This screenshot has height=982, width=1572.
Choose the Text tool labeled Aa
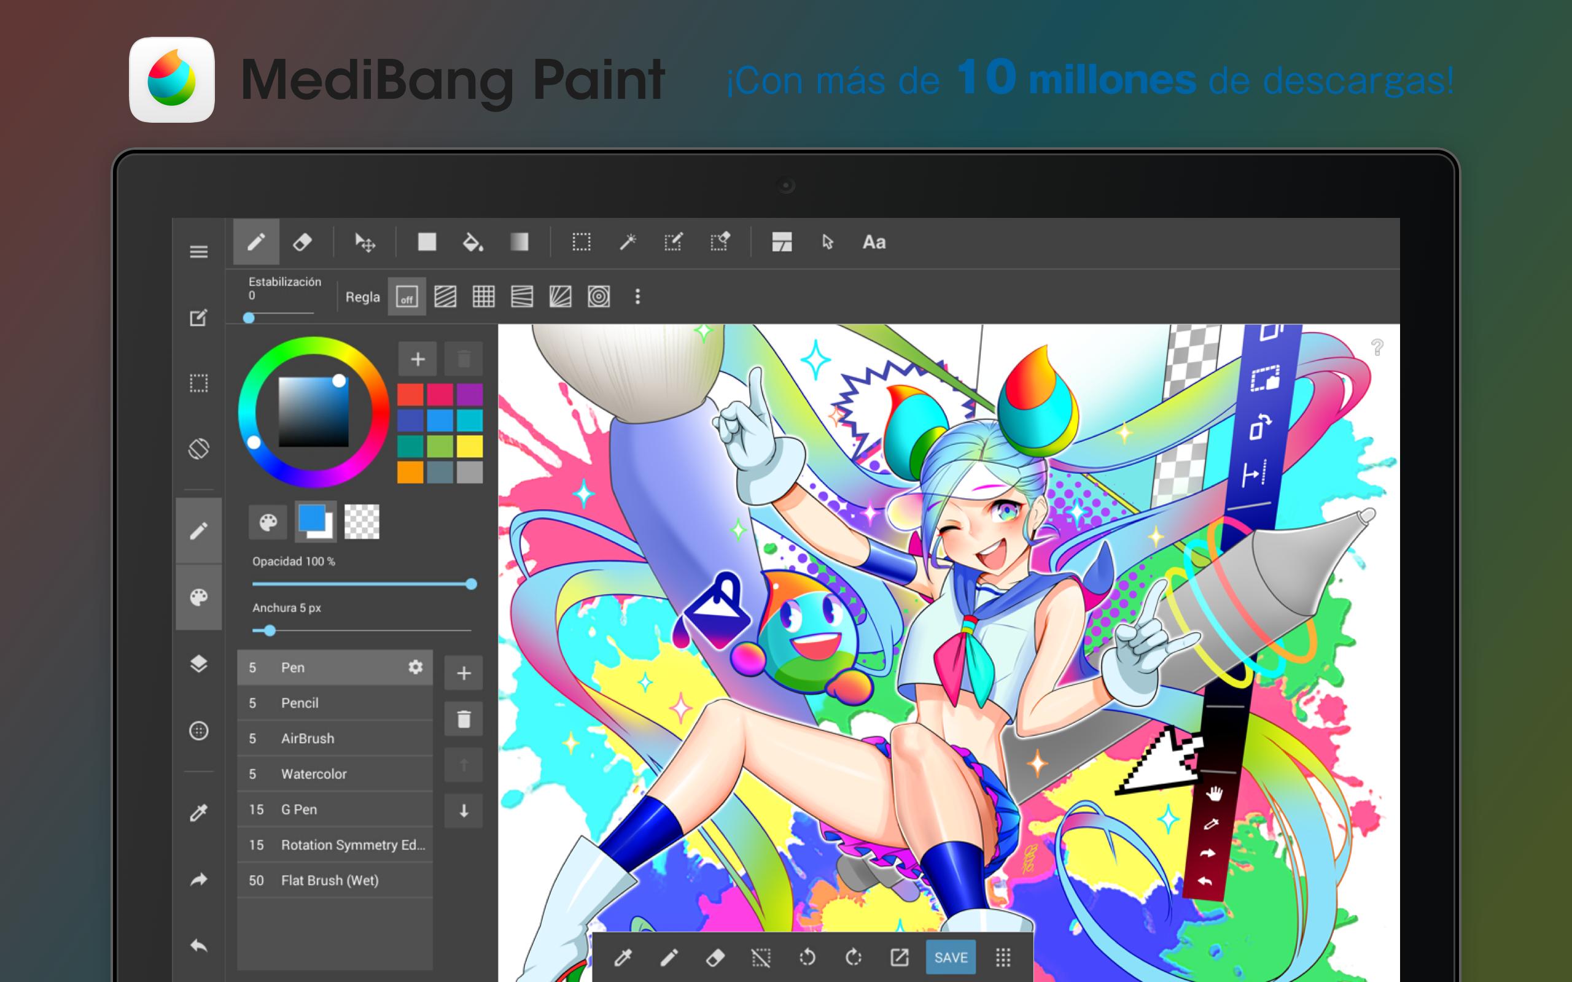(x=874, y=242)
